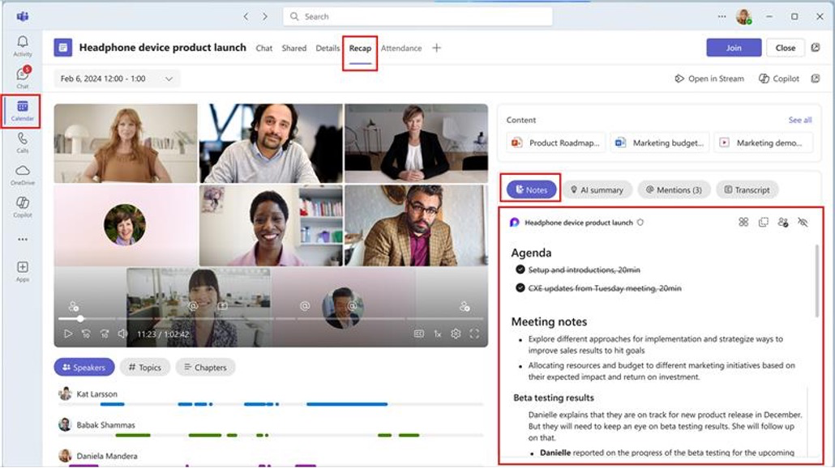The width and height of the screenshot is (835, 468).
Task: Click the See all content link
Action: (799, 120)
